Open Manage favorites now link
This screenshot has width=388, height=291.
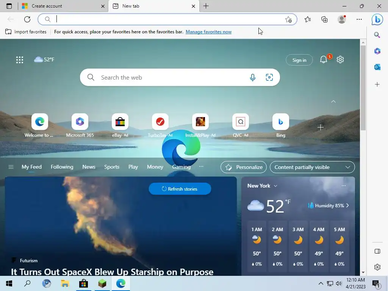pyautogui.click(x=209, y=32)
